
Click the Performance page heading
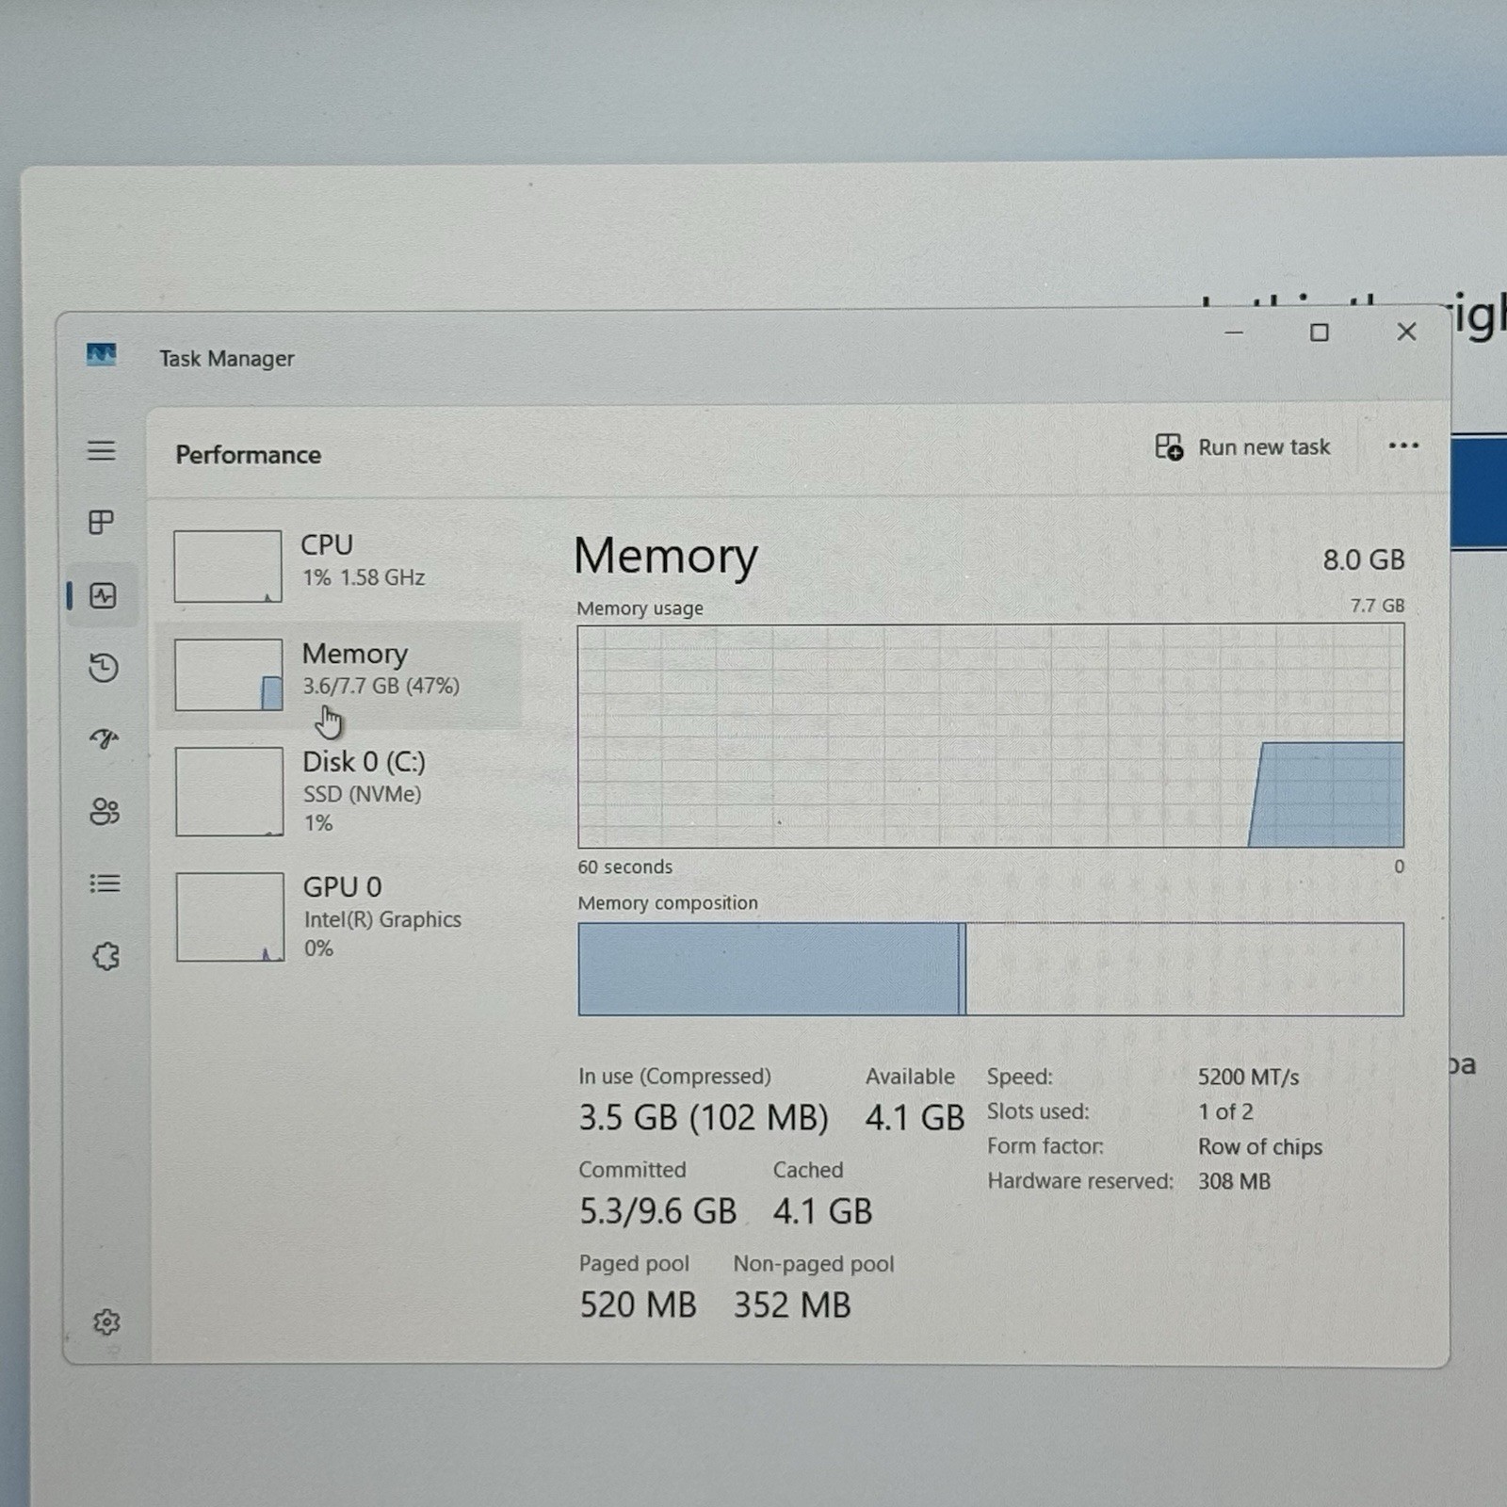(249, 455)
